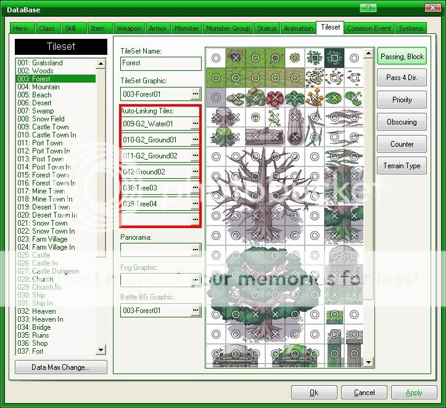The image size is (446, 408).
Task: Open the empty seventh autotile slot chooser
Action: pos(196,219)
